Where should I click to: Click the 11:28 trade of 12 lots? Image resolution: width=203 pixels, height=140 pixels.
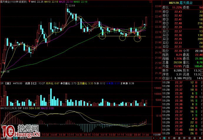182,82
